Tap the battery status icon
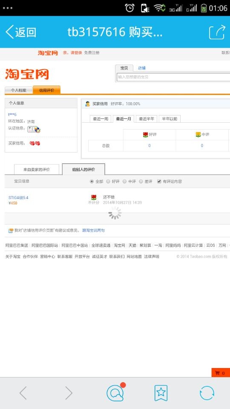The image size is (230, 409). 204,8
